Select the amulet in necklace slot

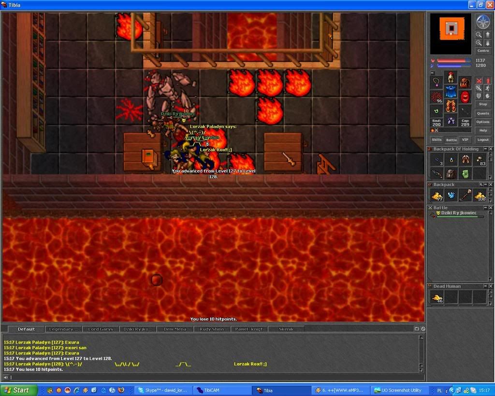[x=437, y=82]
